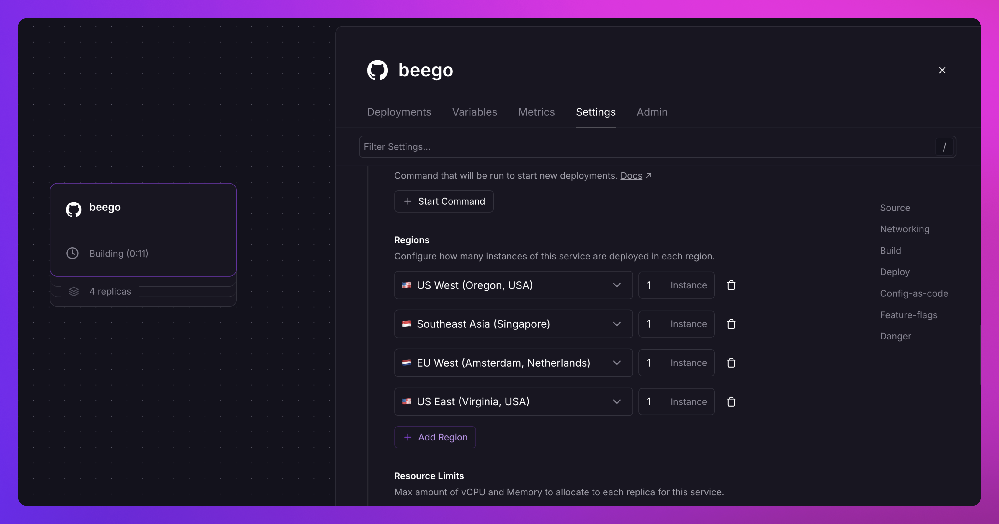Expand the US East (Virginia, USA) dropdown
The height and width of the screenshot is (524, 999).
514,401
